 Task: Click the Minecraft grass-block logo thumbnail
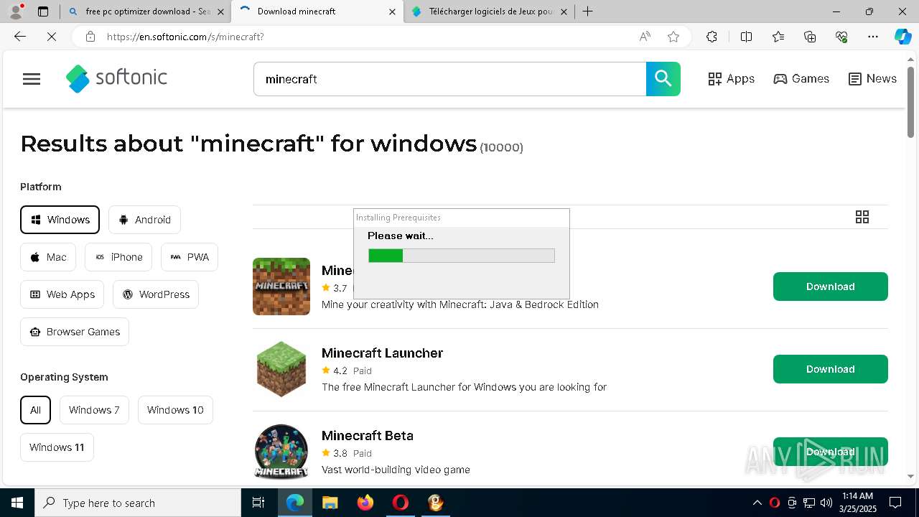point(281,287)
